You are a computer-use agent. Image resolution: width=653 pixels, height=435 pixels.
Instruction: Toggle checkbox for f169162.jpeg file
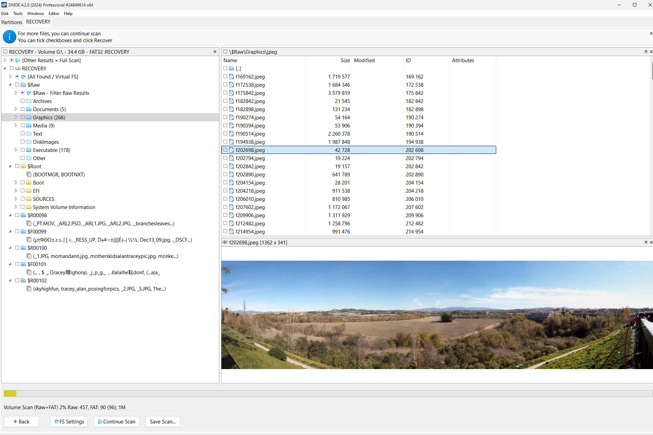pyautogui.click(x=225, y=77)
